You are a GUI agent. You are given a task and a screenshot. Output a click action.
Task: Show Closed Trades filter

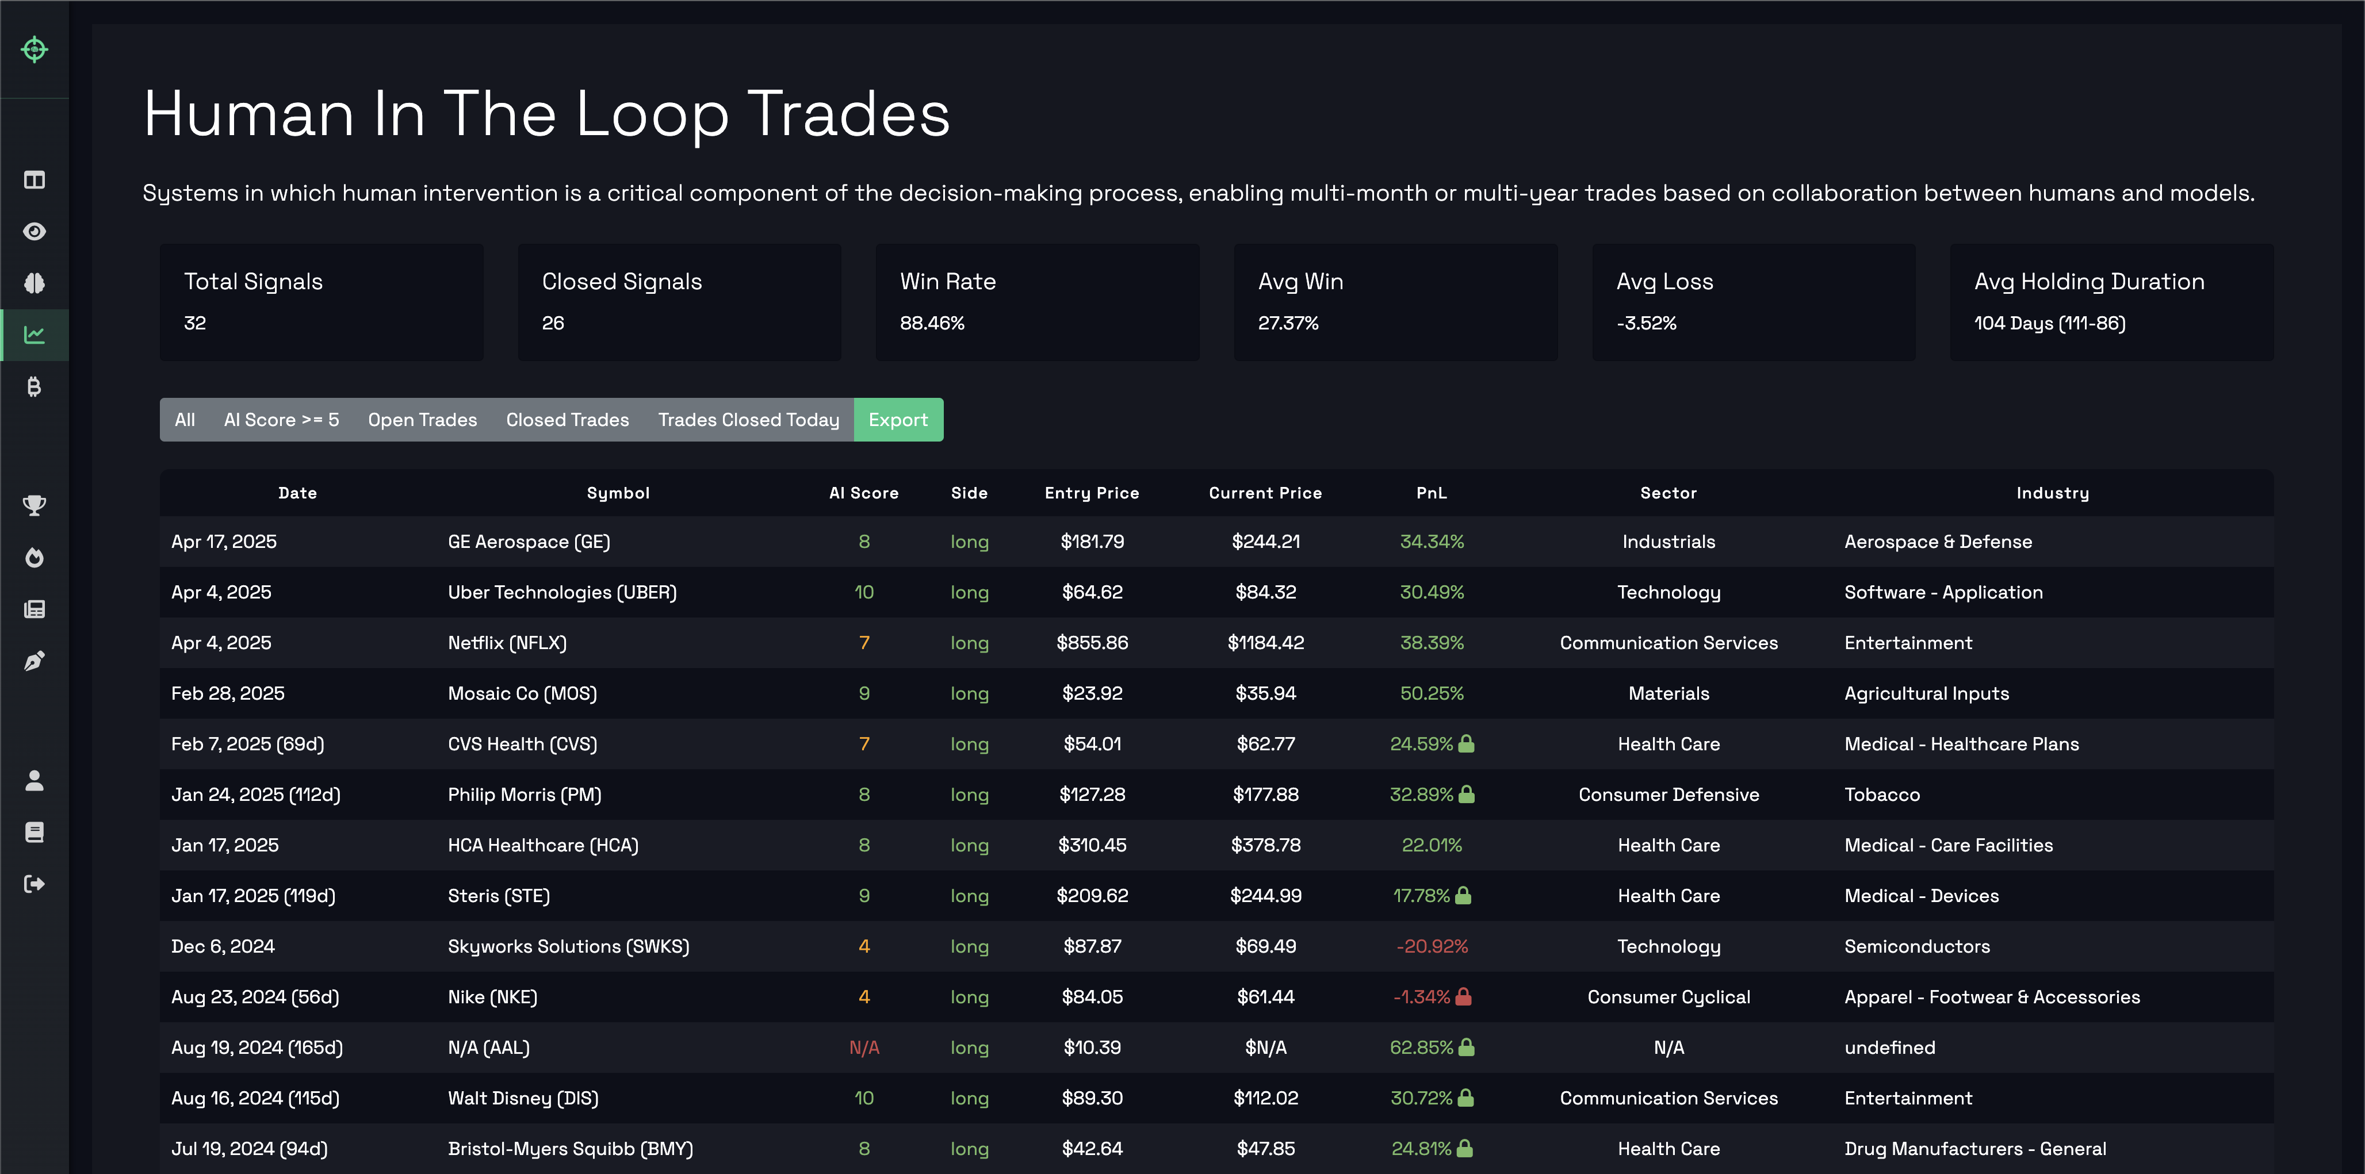pos(567,420)
